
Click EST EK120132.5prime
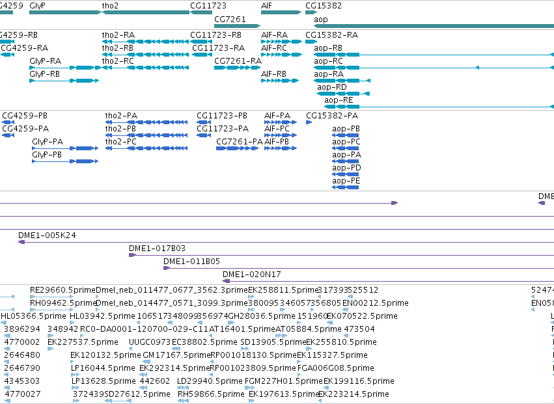(x=72, y=362)
